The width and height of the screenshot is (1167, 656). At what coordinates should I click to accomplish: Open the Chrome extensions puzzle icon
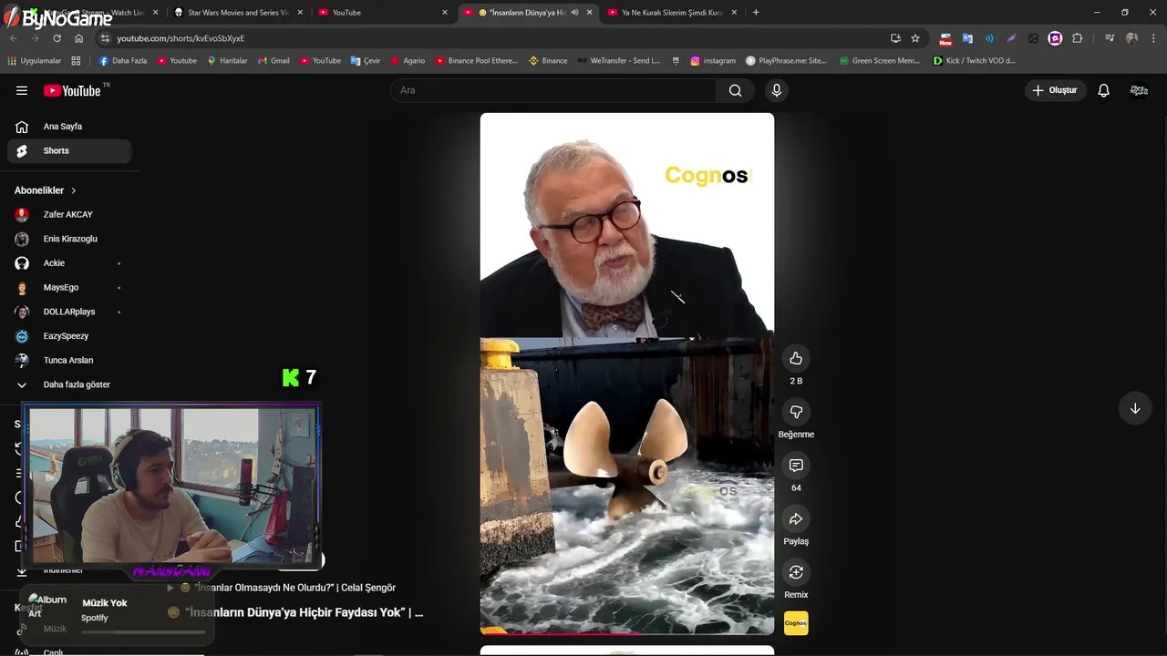pyautogui.click(x=1077, y=38)
